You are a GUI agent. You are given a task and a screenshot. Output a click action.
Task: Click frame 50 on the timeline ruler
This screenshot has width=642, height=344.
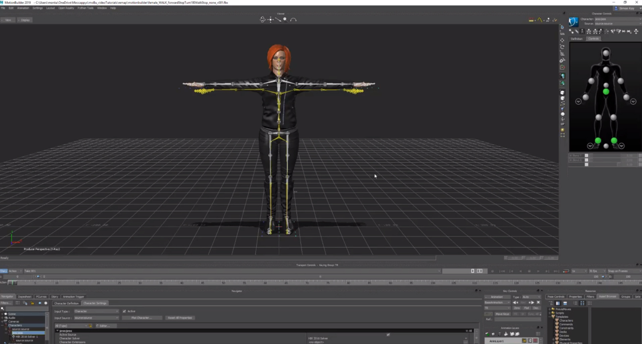coord(223,283)
